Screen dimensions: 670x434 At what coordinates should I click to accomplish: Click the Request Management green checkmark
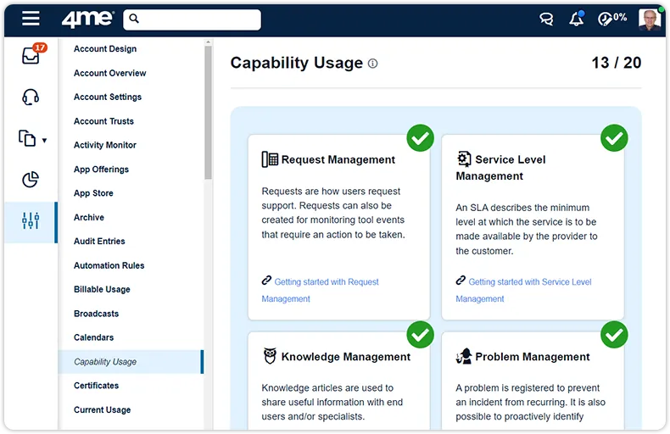pyautogui.click(x=421, y=138)
